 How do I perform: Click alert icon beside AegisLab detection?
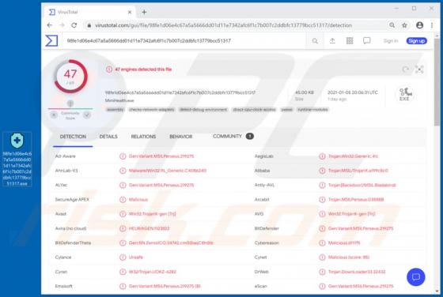[322, 156]
